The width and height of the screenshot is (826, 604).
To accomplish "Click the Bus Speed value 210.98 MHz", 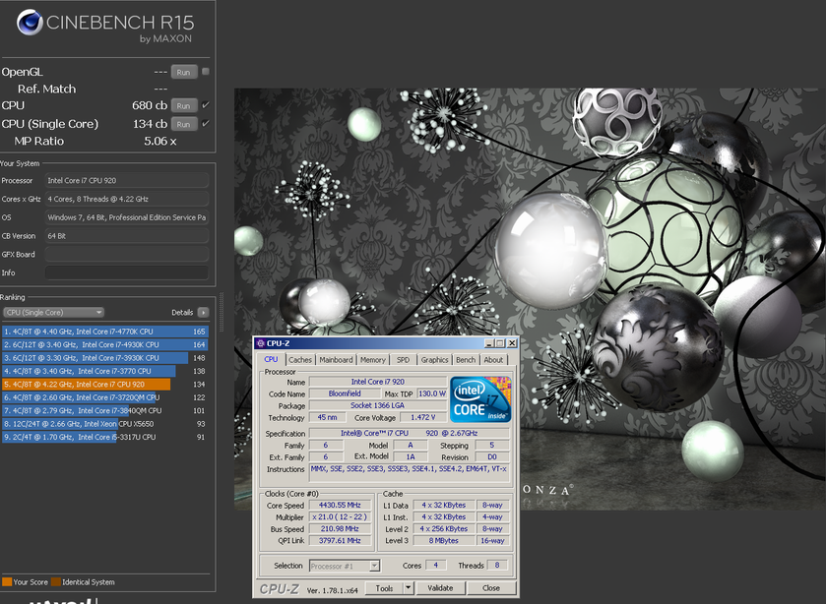I will click(340, 528).
